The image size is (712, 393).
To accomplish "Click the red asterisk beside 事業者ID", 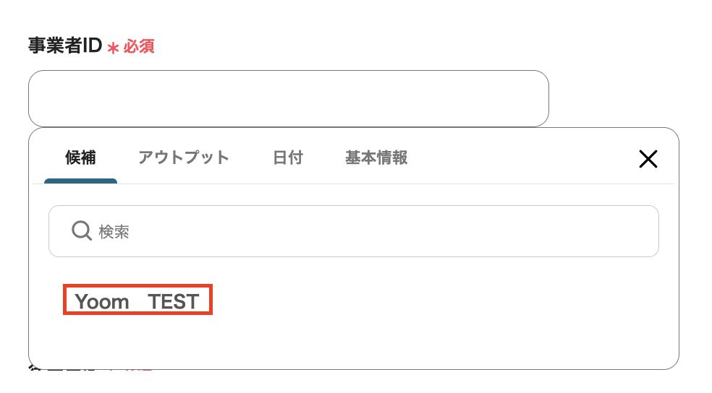I will [x=112, y=48].
